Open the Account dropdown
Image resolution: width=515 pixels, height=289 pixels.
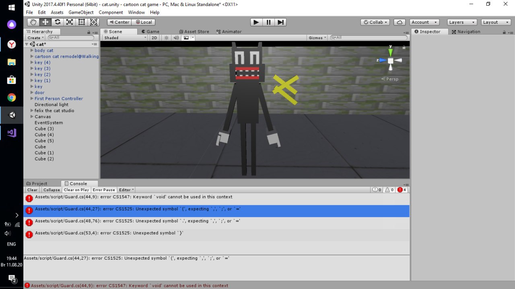tap(425, 22)
